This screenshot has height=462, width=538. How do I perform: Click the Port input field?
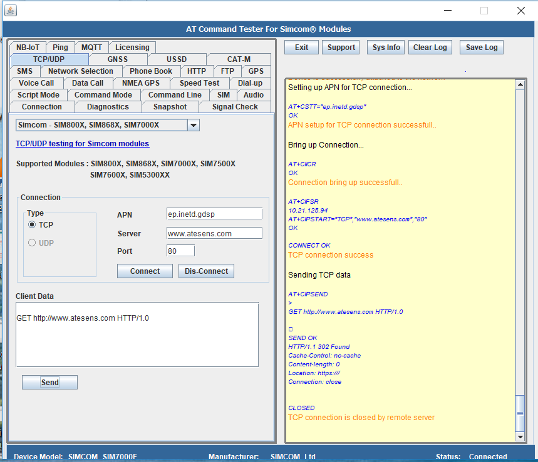tap(180, 251)
